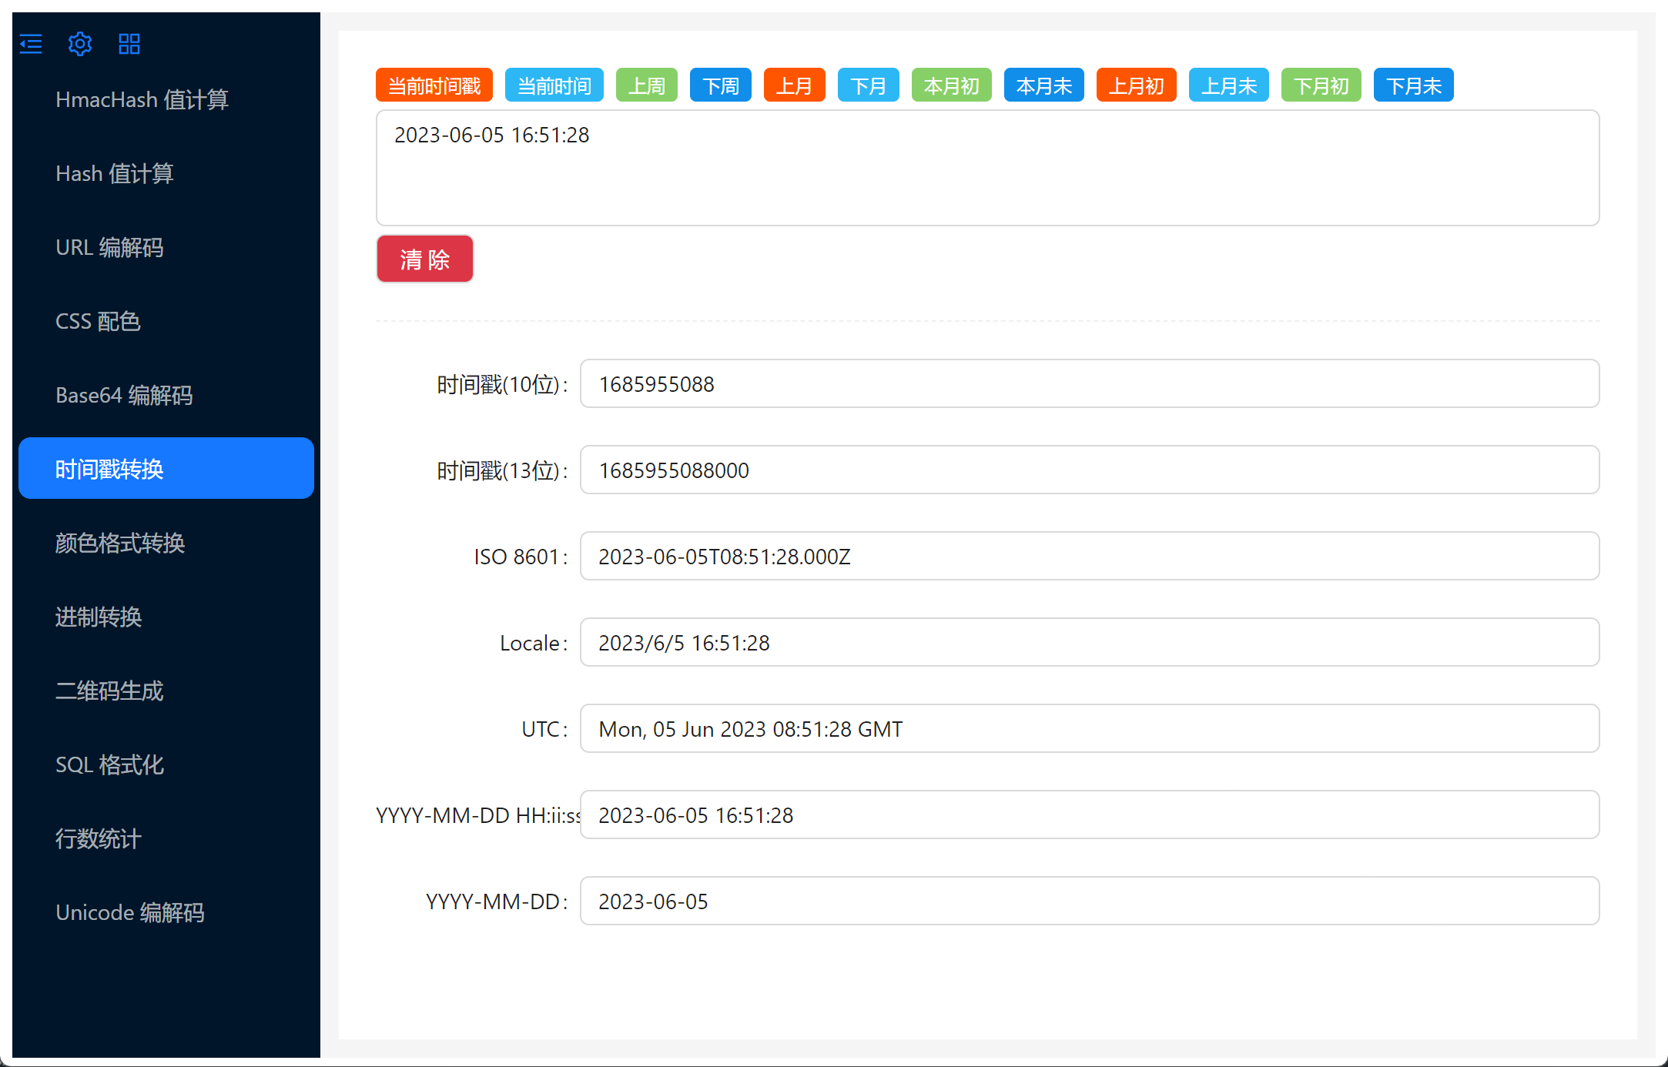Open Base64 编解码 menu entry
1668x1067 pixels.
coord(124,395)
